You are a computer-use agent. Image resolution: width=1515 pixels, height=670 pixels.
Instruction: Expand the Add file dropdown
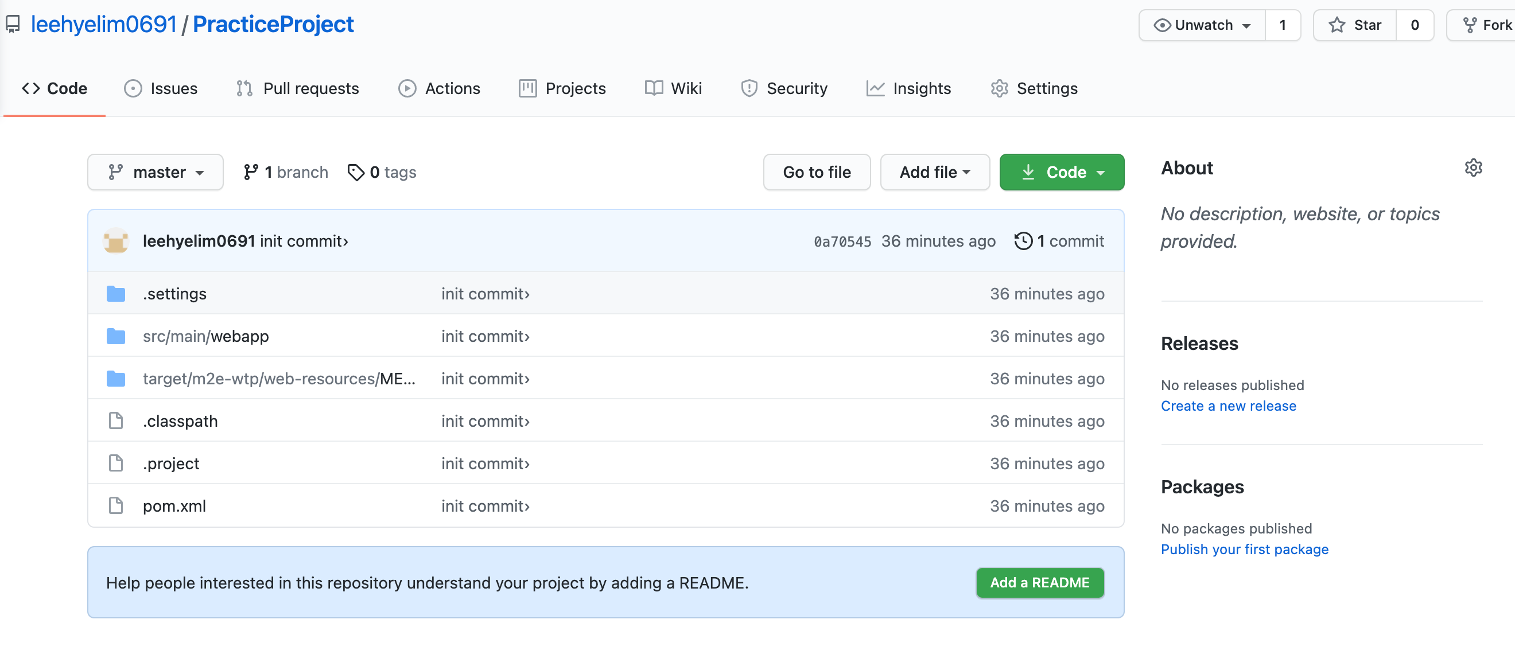pos(934,172)
